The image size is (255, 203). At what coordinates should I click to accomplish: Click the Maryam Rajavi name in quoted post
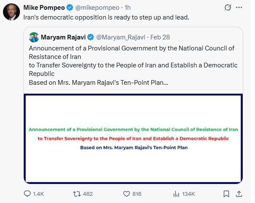tap(62, 37)
